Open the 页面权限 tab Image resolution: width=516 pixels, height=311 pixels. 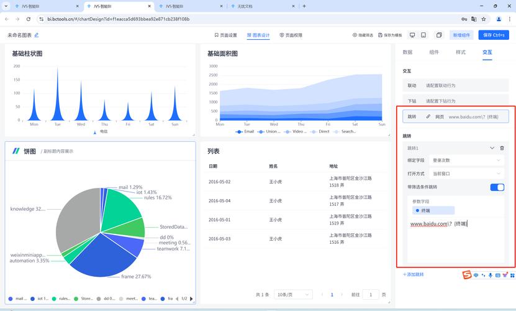291,35
